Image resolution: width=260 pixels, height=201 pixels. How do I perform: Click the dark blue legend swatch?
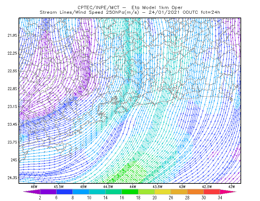pos(64,192)
